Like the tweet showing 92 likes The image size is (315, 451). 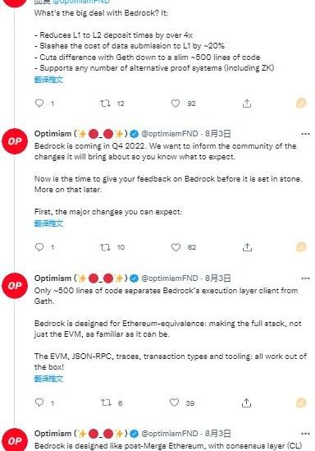(176, 104)
